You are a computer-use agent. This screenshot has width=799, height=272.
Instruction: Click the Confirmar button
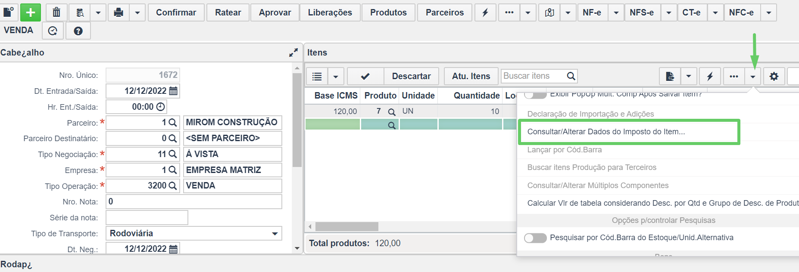point(176,12)
